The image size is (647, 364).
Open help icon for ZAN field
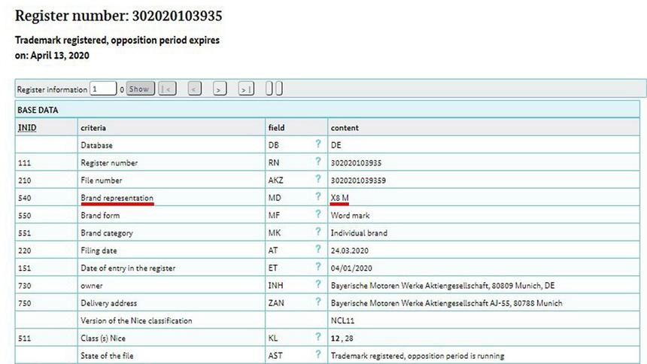[317, 302]
